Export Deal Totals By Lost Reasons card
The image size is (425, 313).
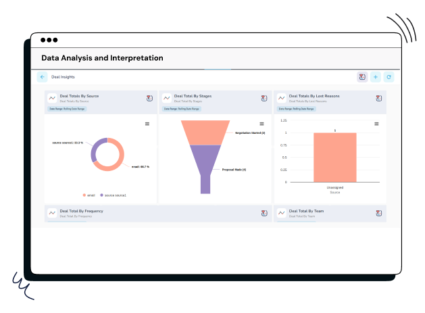tap(379, 99)
